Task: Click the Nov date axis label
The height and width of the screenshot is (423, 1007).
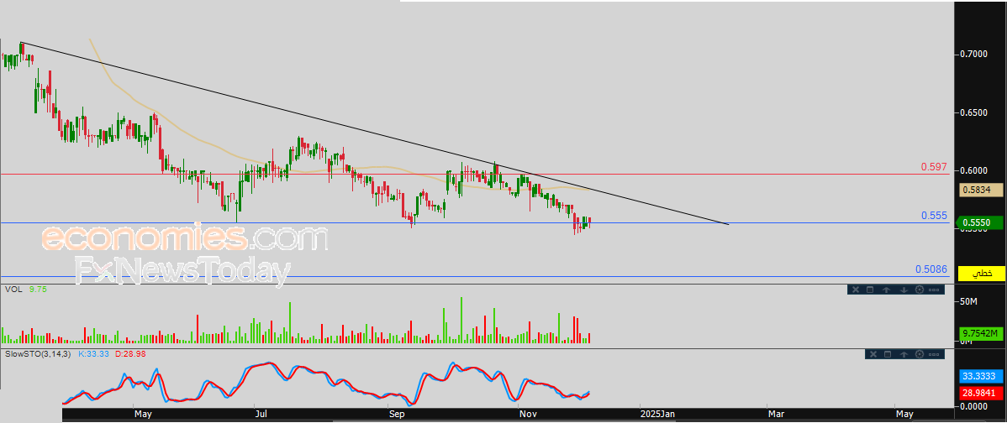Action: pyautogui.click(x=529, y=415)
